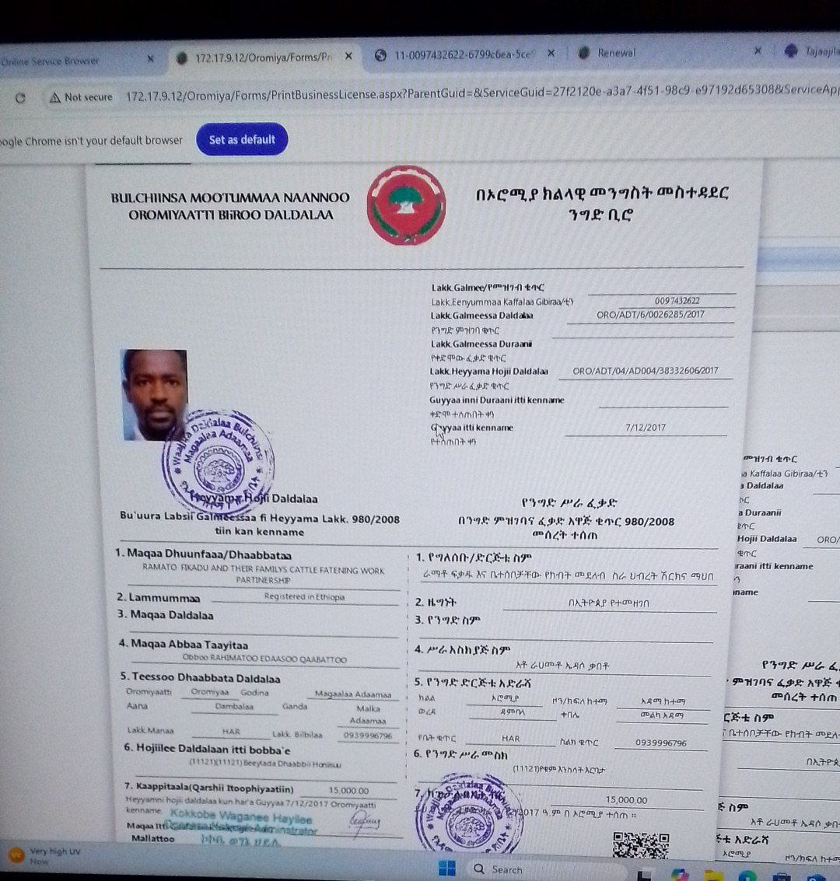This screenshot has height=881, width=840.
Task: Close the 172.17.9.12 Oromiya Forms tab
Action: click(x=348, y=56)
